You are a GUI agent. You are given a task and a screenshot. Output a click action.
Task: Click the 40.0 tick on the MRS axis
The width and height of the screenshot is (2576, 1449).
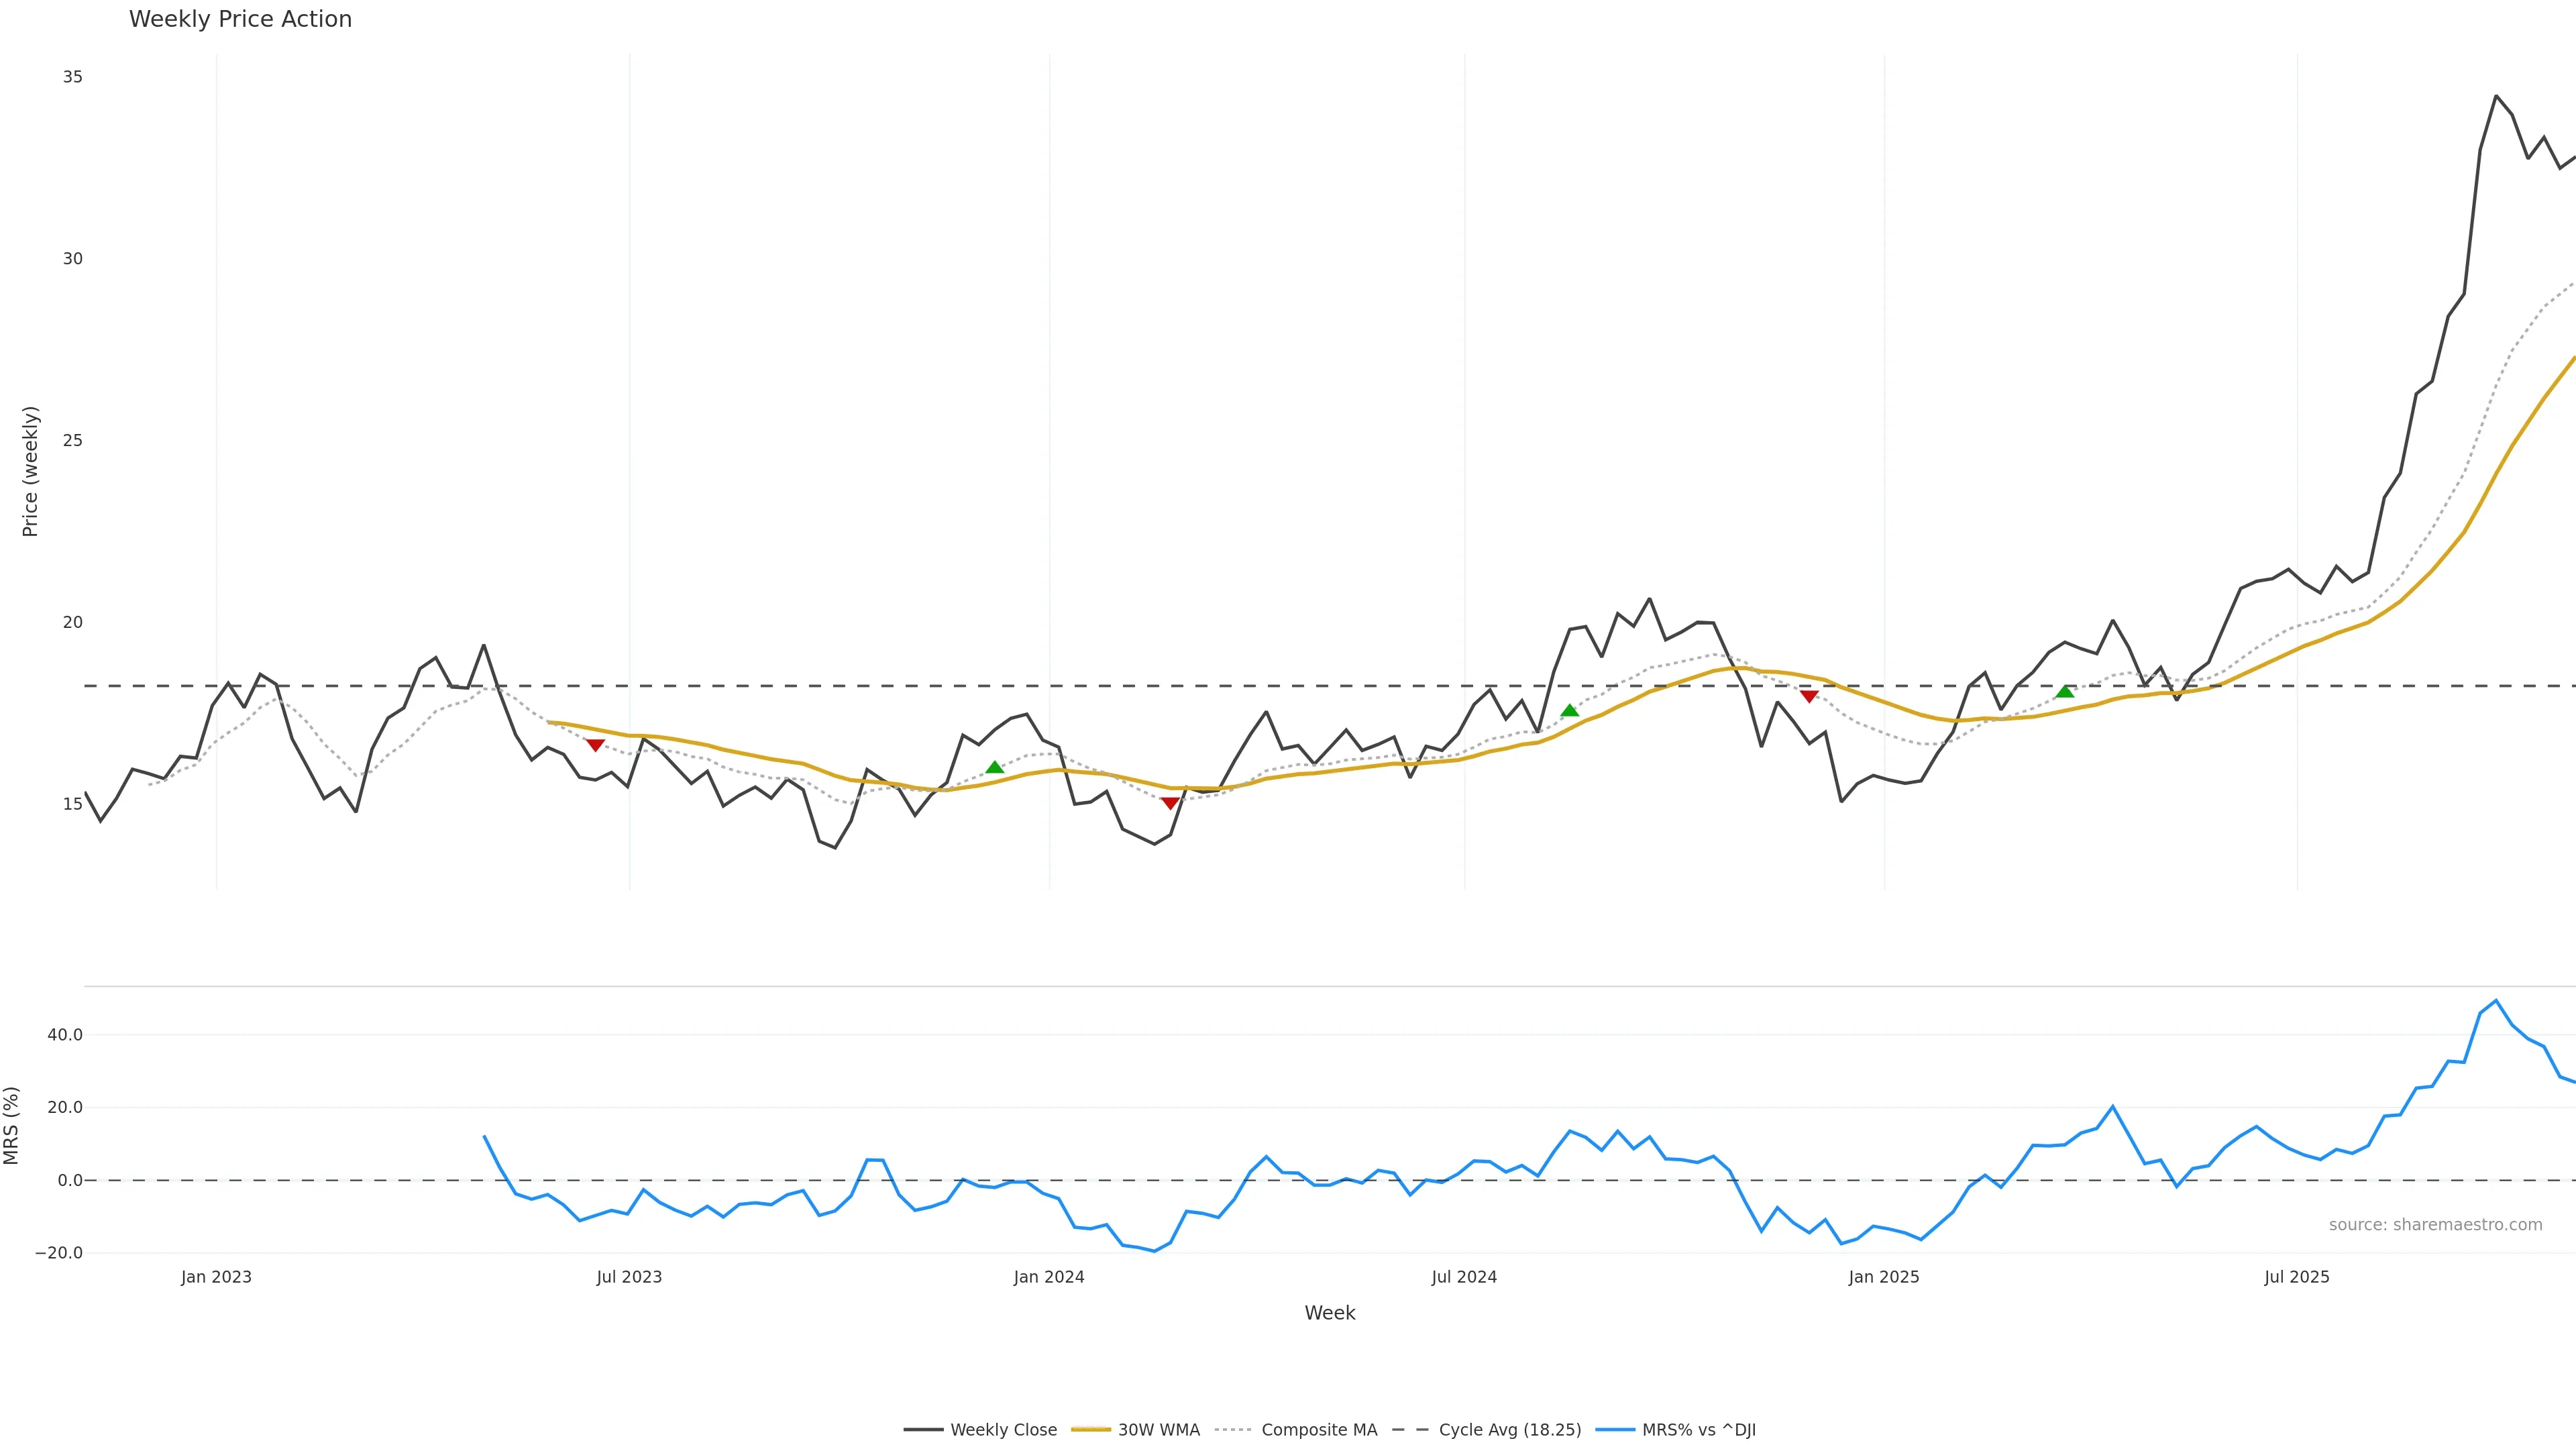(65, 1035)
